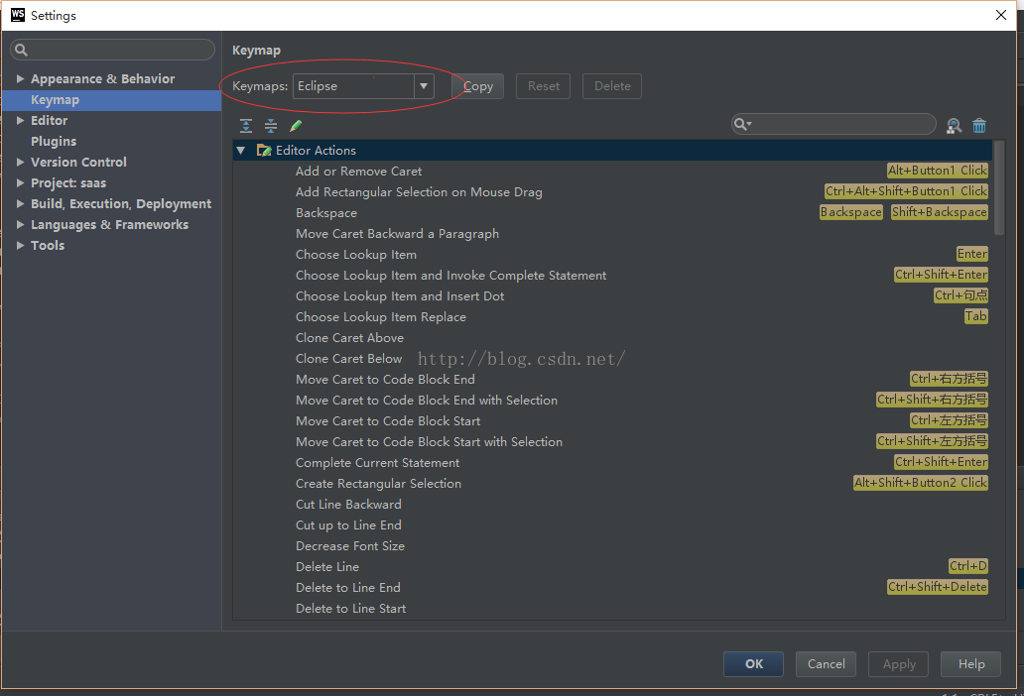Expand the Editor settings section

[20, 120]
